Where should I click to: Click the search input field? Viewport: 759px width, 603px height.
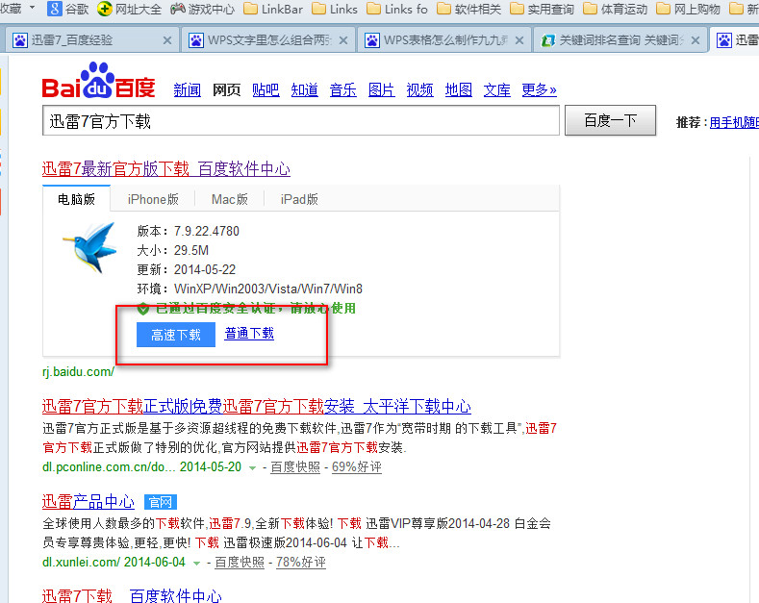point(300,120)
